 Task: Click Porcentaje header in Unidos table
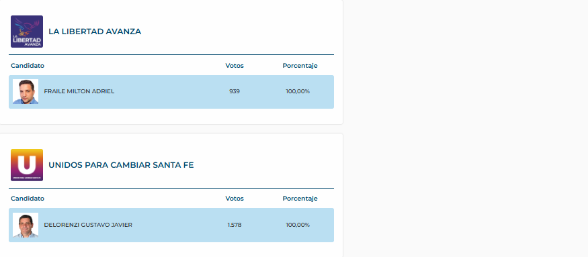[300, 199]
